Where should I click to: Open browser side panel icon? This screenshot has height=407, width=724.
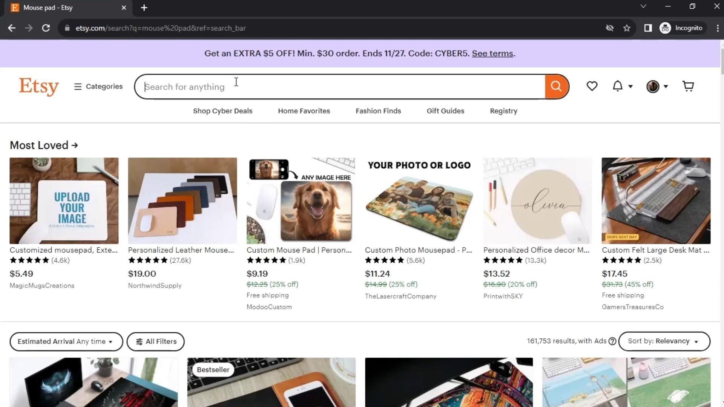(x=648, y=28)
